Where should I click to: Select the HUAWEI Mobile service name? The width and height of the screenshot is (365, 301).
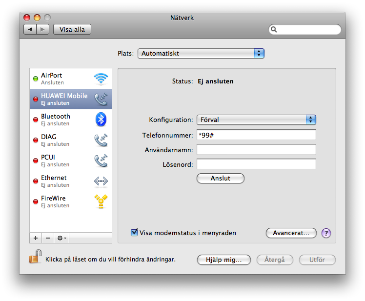64,96
